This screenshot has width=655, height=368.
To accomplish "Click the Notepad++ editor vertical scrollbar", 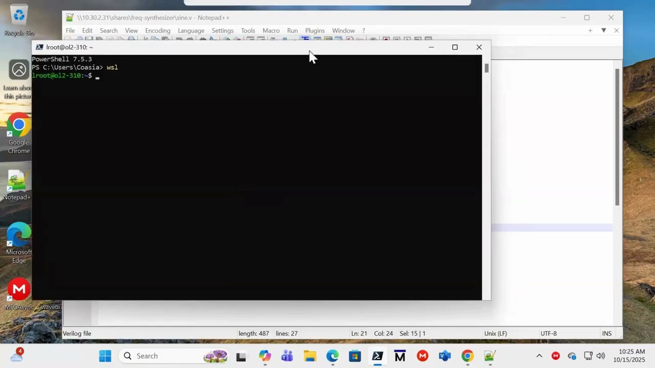I will [617, 136].
